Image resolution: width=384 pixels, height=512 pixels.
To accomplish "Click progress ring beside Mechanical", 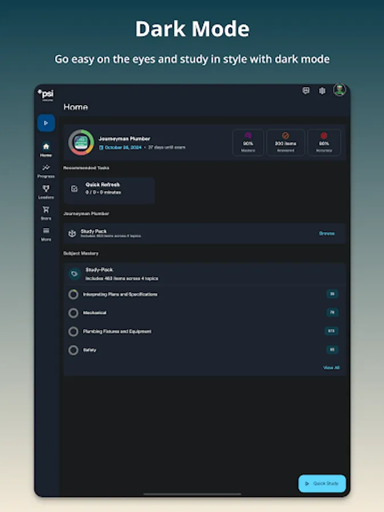I will click(x=73, y=313).
